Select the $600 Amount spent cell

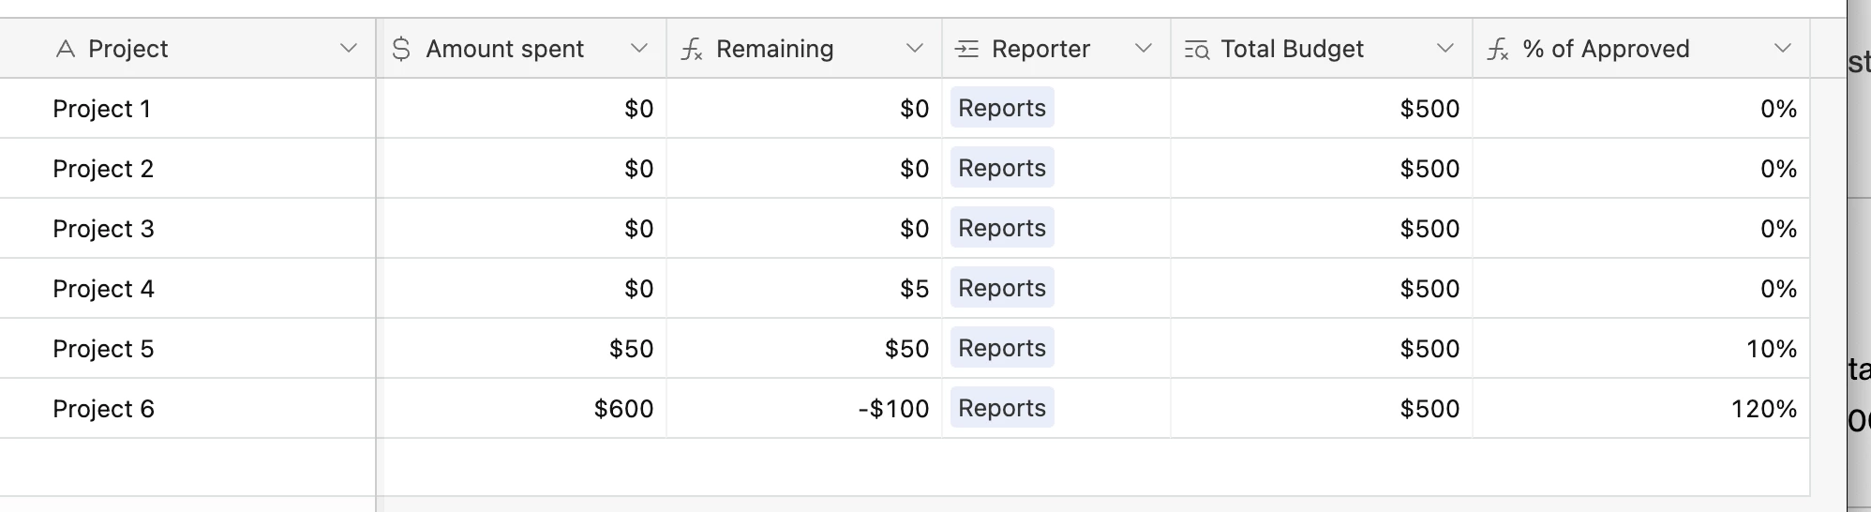tap(623, 409)
